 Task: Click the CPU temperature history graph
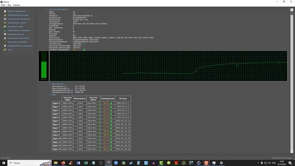[168, 66]
